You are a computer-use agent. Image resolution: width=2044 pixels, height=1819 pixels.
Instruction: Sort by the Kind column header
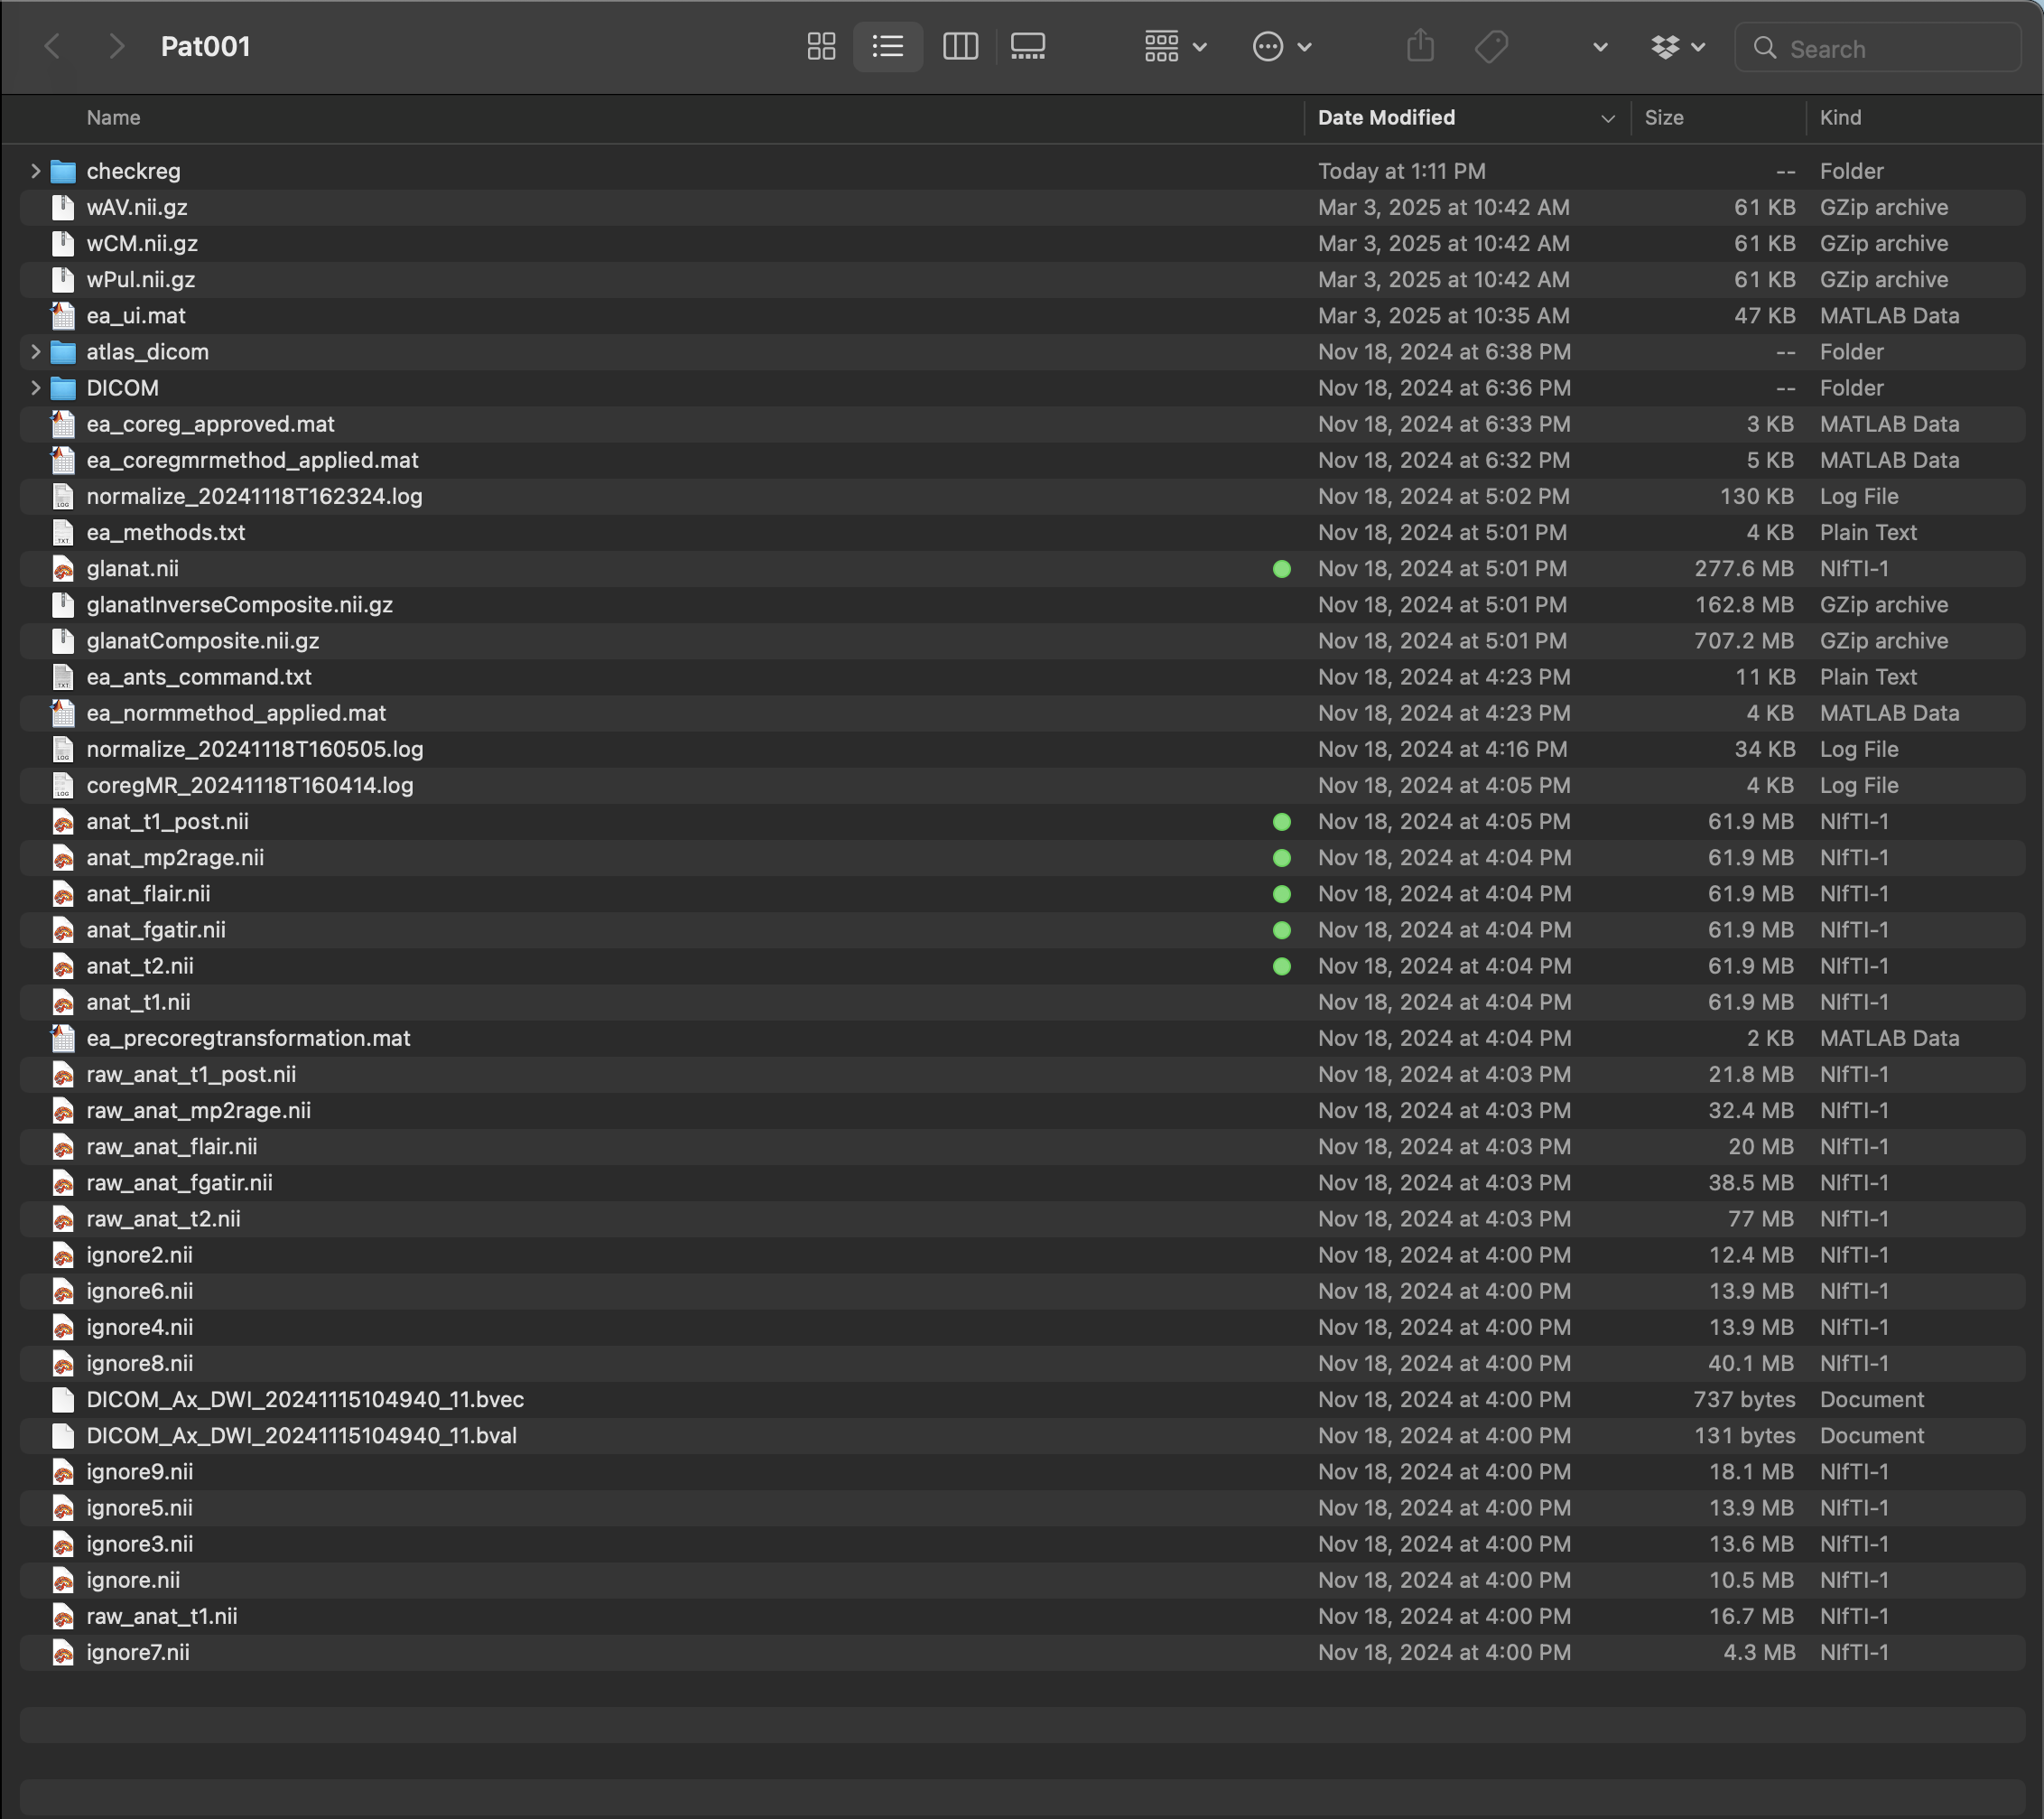click(x=1840, y=117)
